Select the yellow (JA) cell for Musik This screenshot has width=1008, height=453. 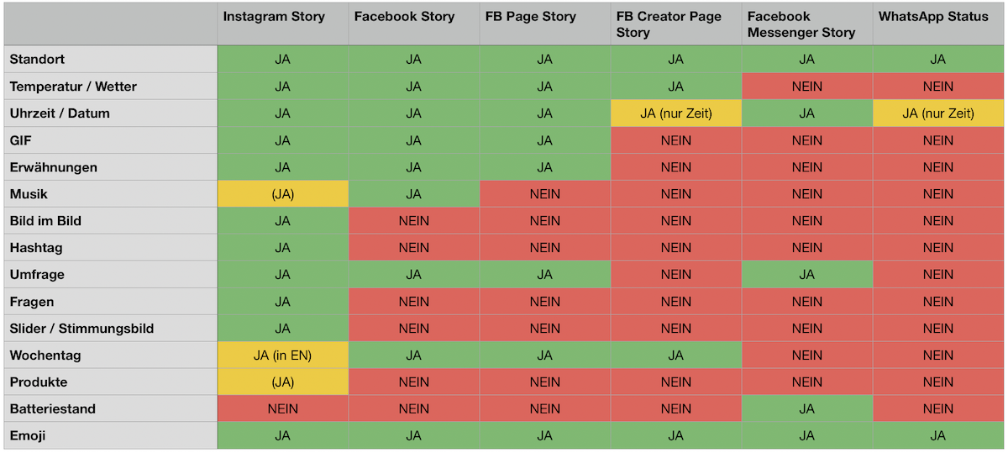(x=283, y=194)
